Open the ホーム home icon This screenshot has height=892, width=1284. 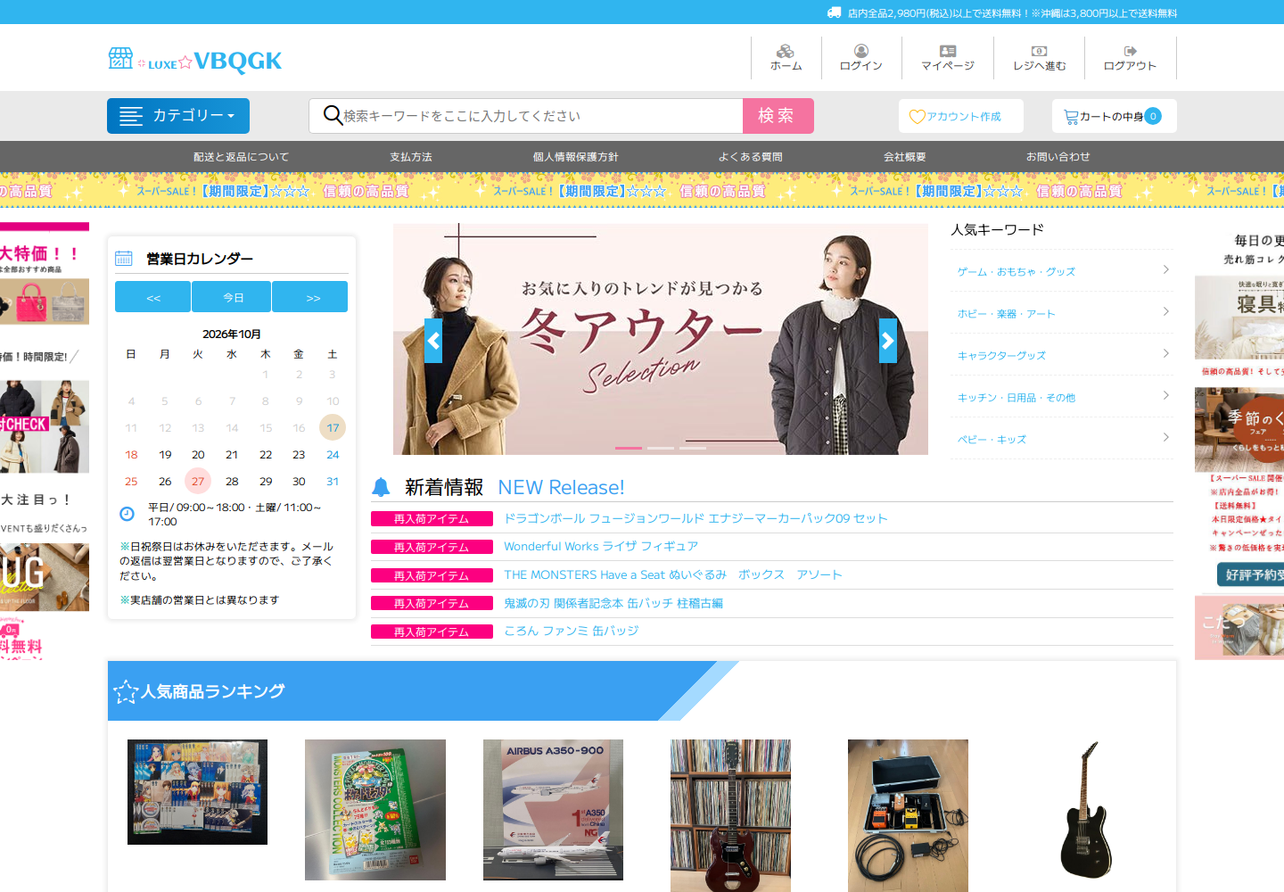786,51
